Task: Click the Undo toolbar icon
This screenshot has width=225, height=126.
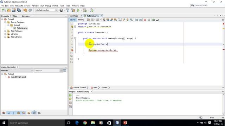Action: (x=25, y=10)
